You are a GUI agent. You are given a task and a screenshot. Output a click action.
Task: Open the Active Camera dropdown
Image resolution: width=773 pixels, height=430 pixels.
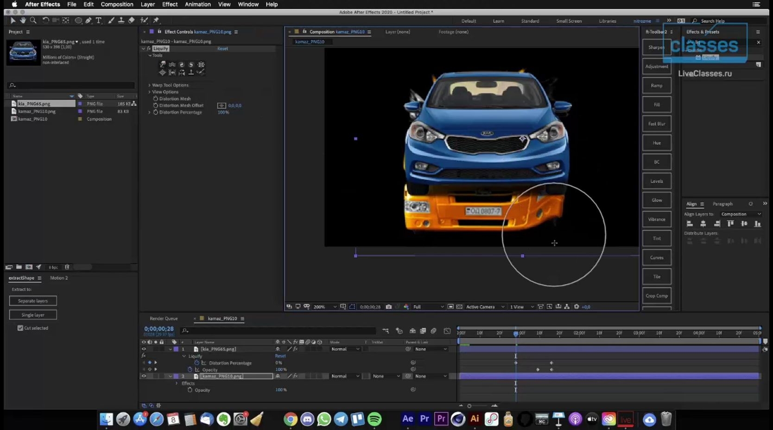point(485,307)
